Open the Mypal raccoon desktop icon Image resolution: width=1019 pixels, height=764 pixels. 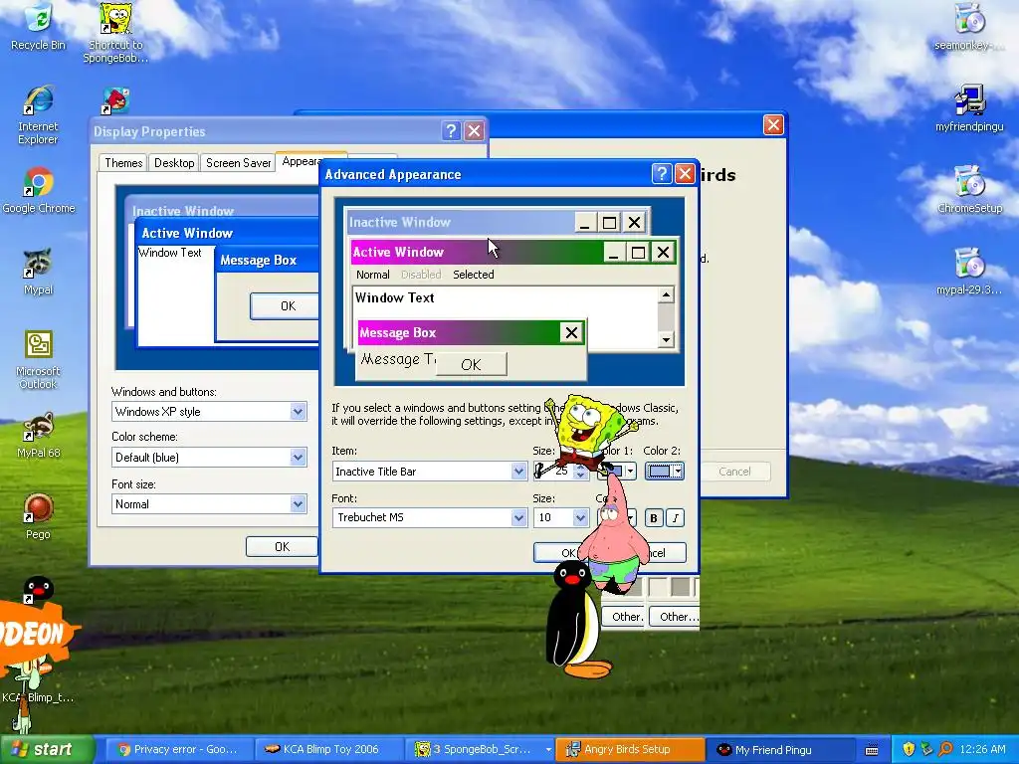pyautogui.click(x=38, y=272)
